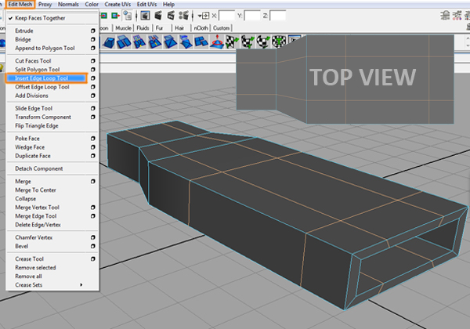Switch to the nCloth shelf tab
470x329 pixels.
point(201,28)
